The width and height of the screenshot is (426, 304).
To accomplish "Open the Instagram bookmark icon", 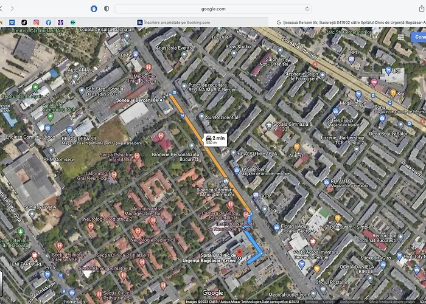I will tap(36, 22).
